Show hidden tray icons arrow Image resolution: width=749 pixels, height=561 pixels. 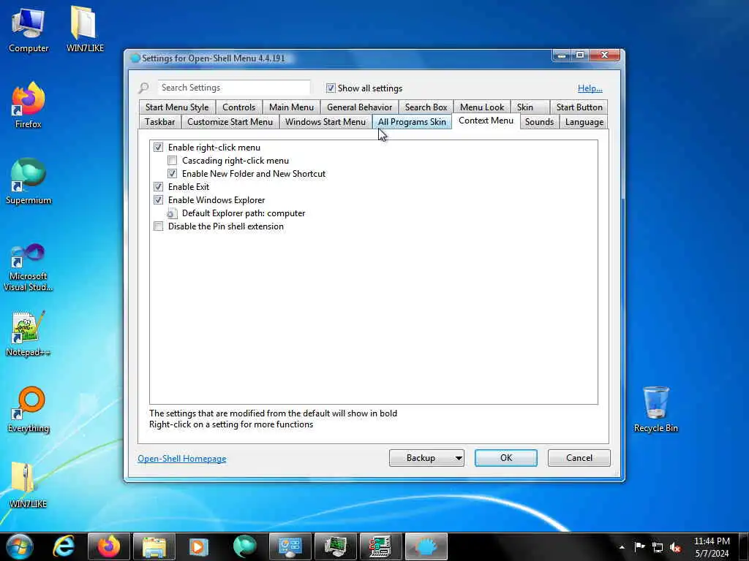[622, 547]
